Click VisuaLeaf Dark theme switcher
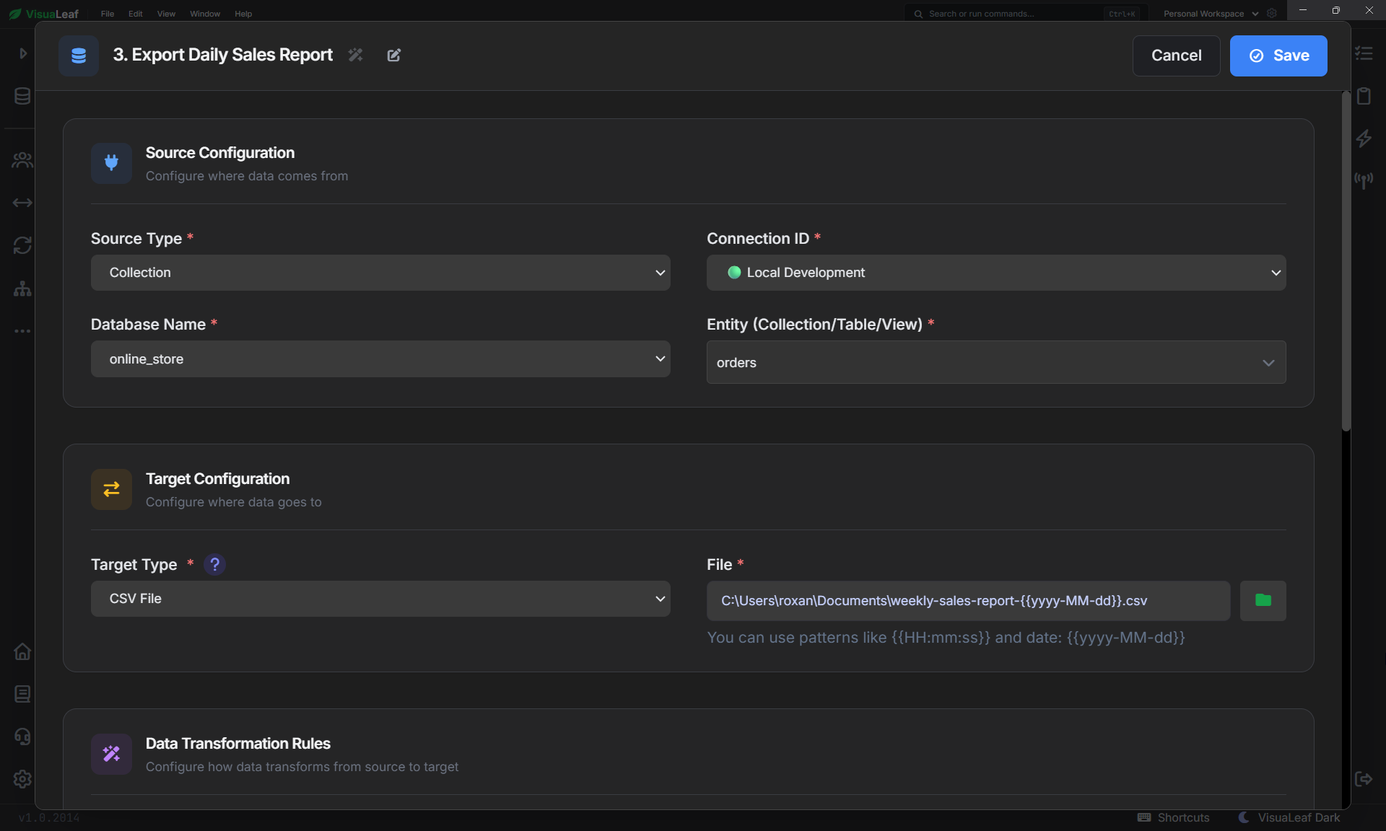The width and height of the screenshot is (1386, 831). pyautogui.click(x=1289, y=817)
